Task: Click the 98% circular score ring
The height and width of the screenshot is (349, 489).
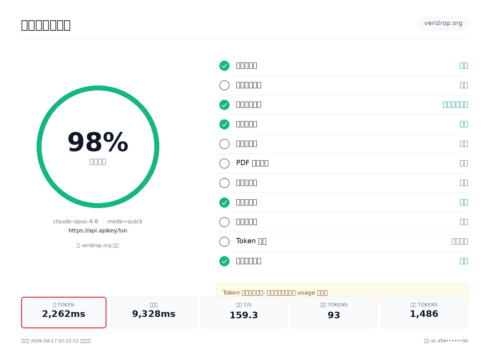Action: click(98, 147)
